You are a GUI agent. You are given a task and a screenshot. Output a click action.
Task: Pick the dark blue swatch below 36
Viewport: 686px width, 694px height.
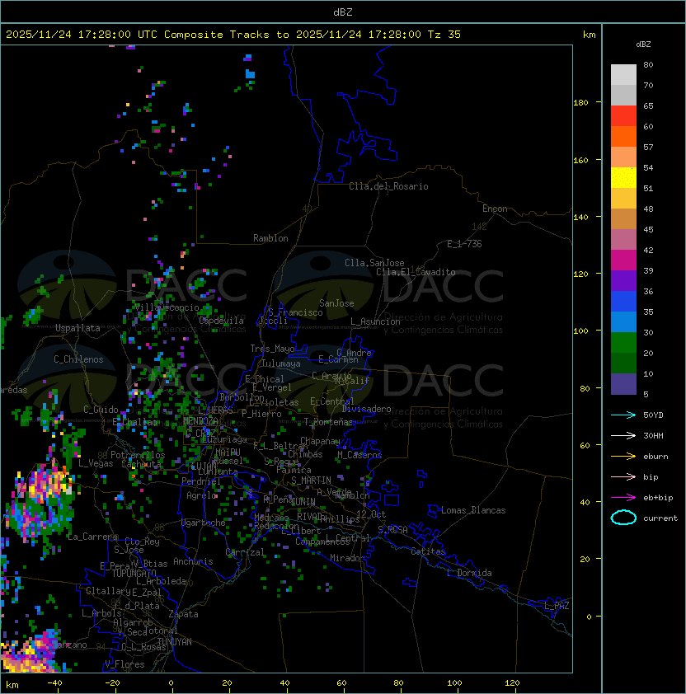tap(623, 302)
